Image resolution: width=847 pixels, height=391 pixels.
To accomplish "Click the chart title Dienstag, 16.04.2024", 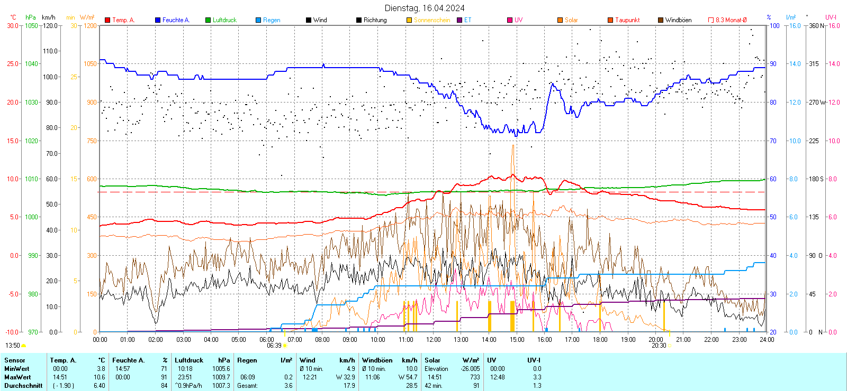I will pos(425,8).
